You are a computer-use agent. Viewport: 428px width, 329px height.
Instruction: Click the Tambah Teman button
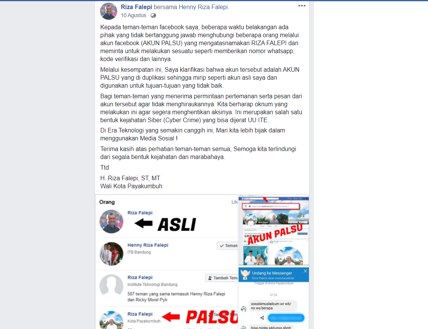click(x=222, y=278)
